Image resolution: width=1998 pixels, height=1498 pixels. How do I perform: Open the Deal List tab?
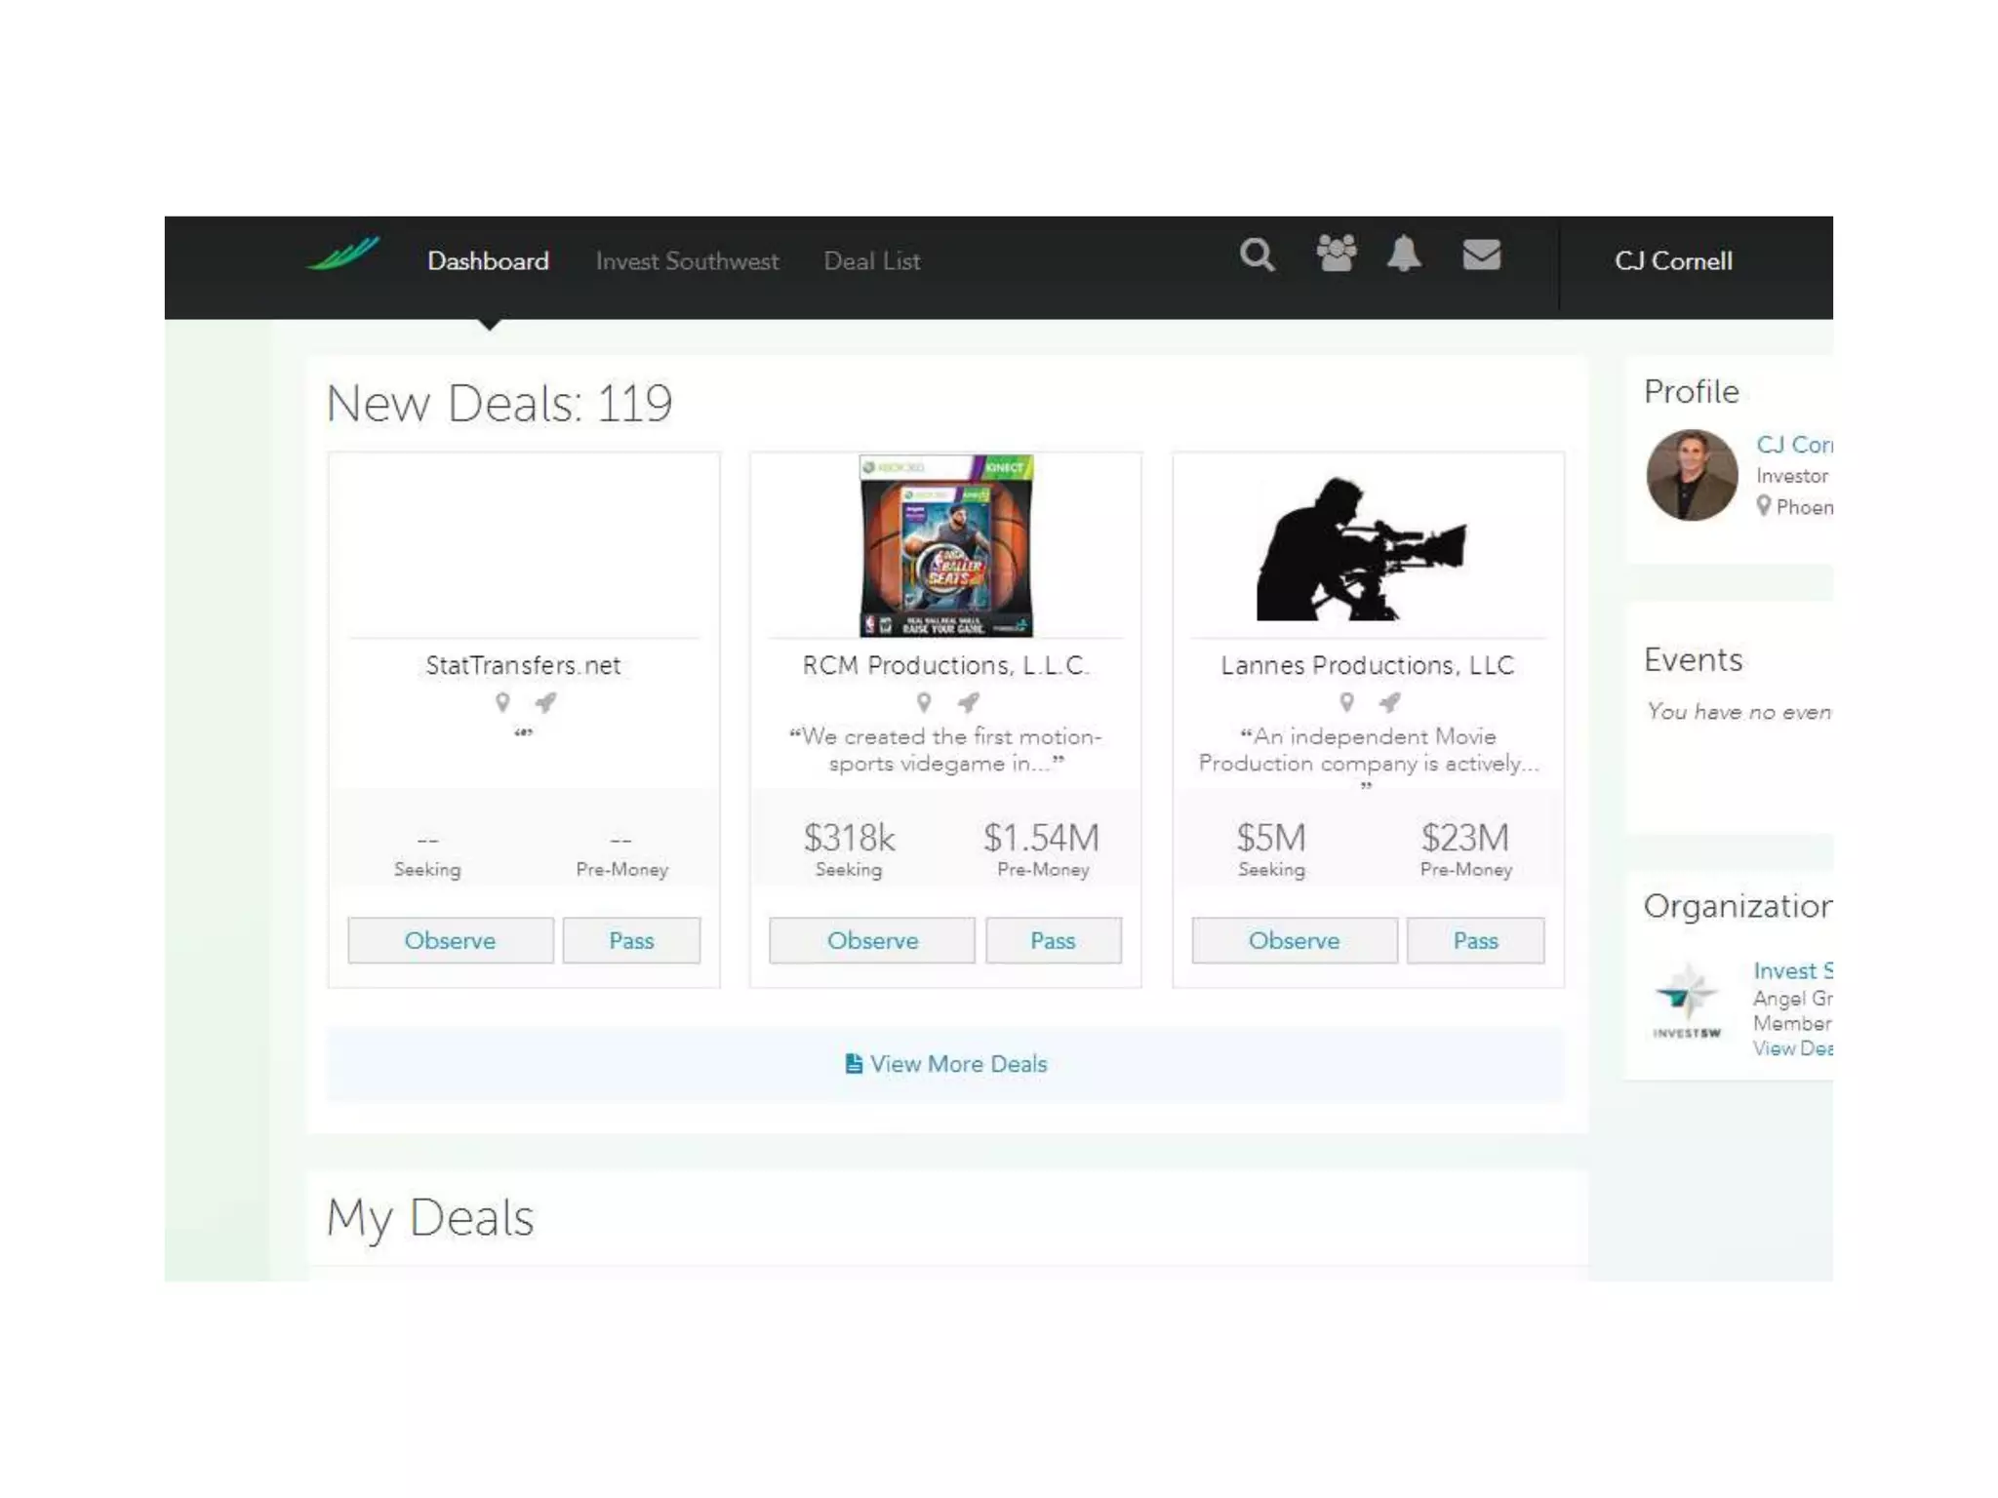(871, 261)
